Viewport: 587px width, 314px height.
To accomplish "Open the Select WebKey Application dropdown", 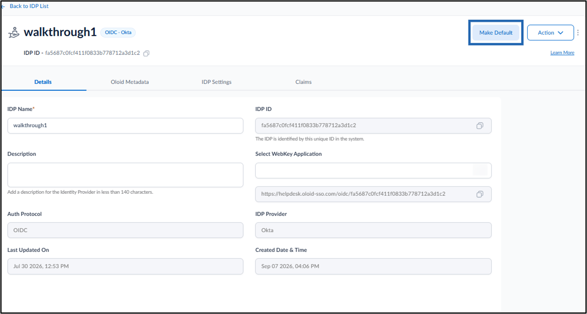I will coord(373,170).
